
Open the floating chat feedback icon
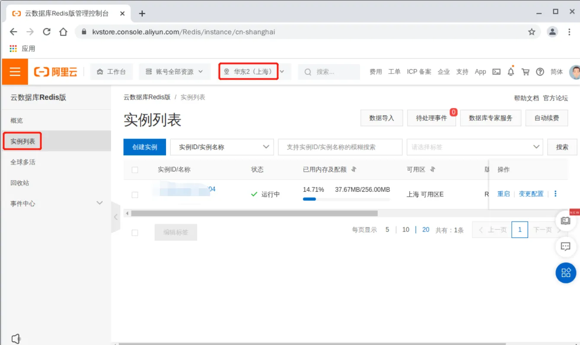click(x=566, y=247)
